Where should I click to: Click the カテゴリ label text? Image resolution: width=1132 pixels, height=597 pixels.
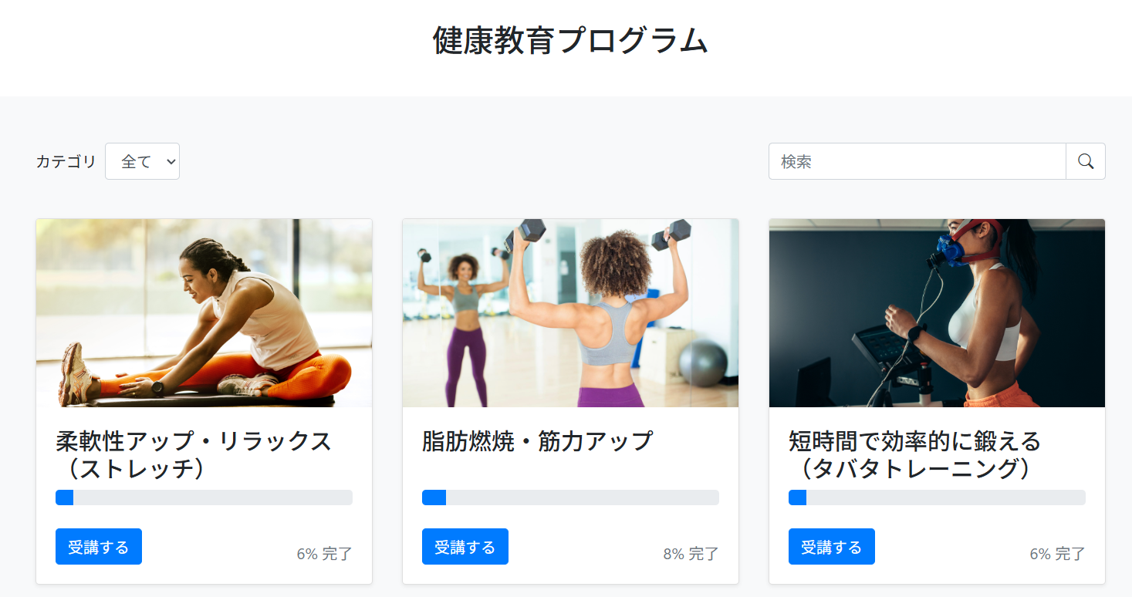[66, 161]
